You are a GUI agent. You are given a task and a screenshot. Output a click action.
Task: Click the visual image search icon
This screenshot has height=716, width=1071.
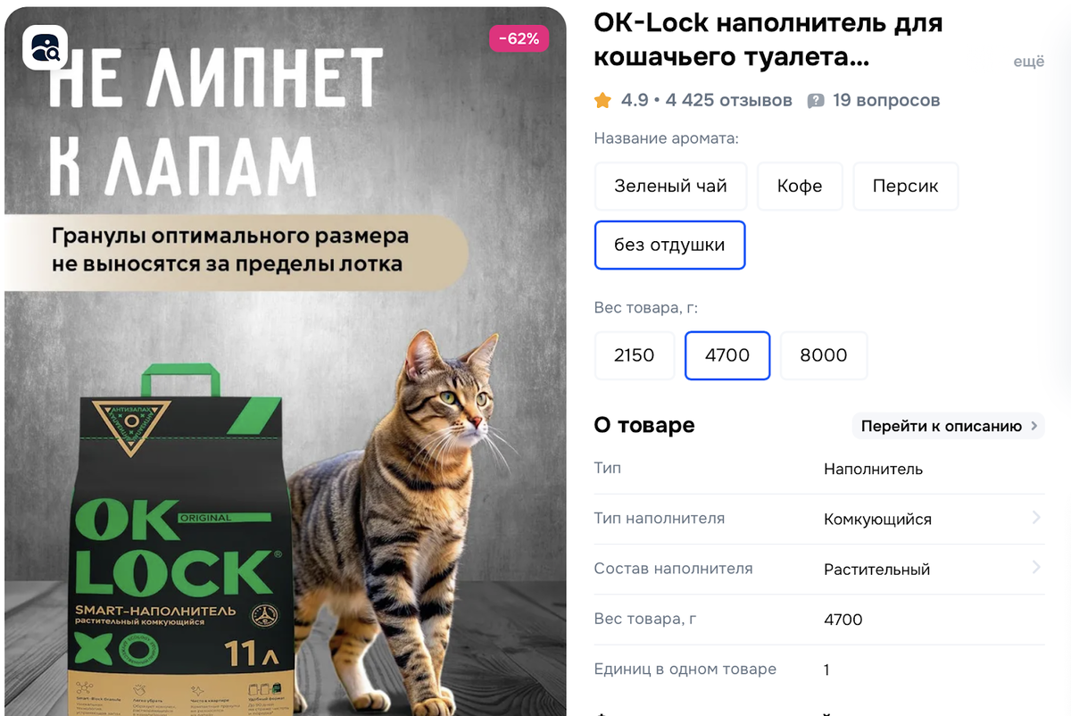(x=45, y=47)
